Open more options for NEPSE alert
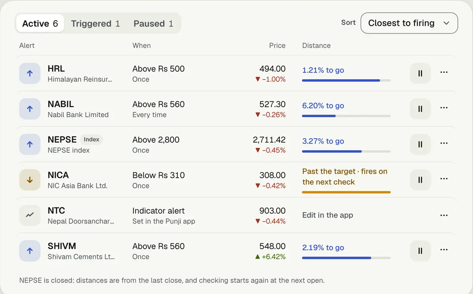This screenshot has width=473, height=294. point(444,143)
